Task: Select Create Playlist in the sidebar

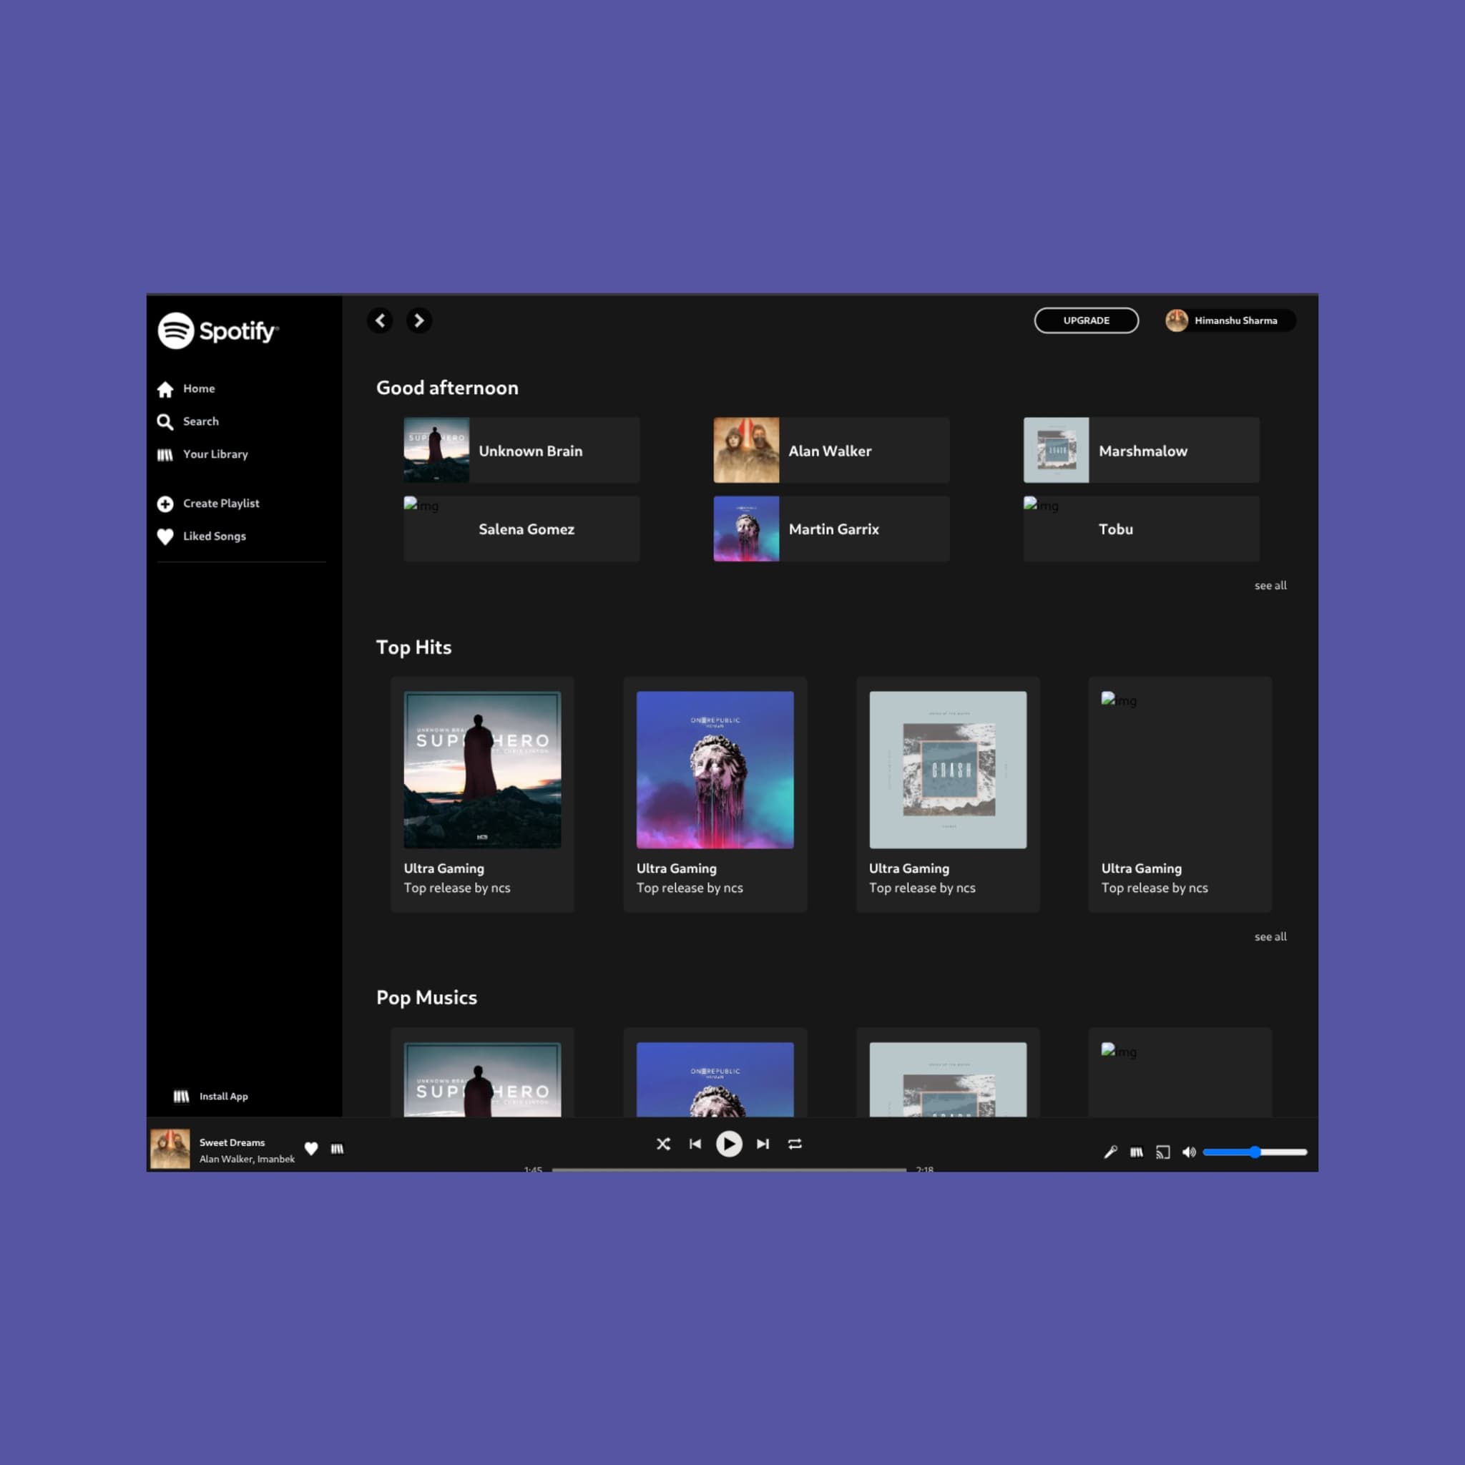Action: (209, 504)
